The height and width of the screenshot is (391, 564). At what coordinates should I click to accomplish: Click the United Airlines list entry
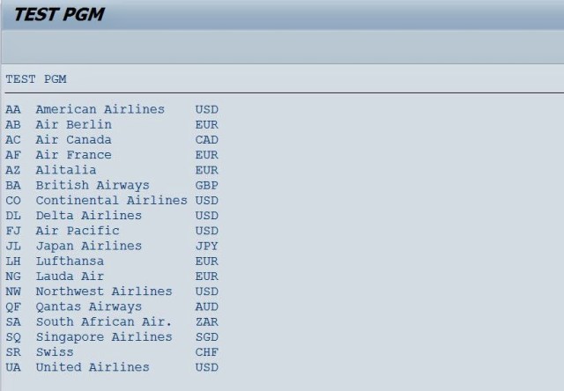click(93, 367)
